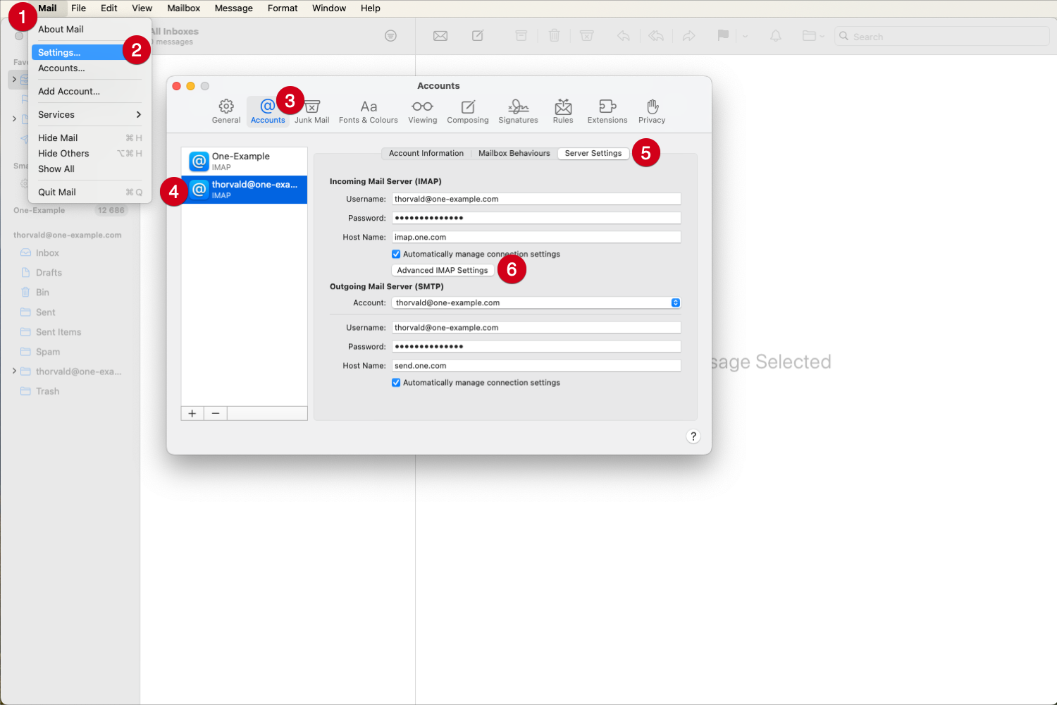Open the Mailbox menu
Image resolution: width=1057 pixels, height=705 pixels.
(x=183, y=8)
